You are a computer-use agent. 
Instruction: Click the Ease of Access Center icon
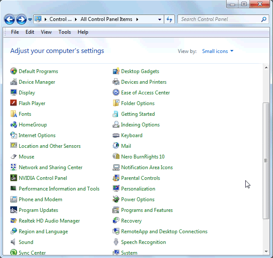[x=116, y=92]
